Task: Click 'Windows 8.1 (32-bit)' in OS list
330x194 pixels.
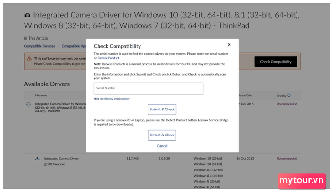Action: click(x=208, y=170)
